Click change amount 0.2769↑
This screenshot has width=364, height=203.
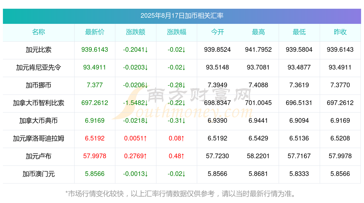click(136, 156)
